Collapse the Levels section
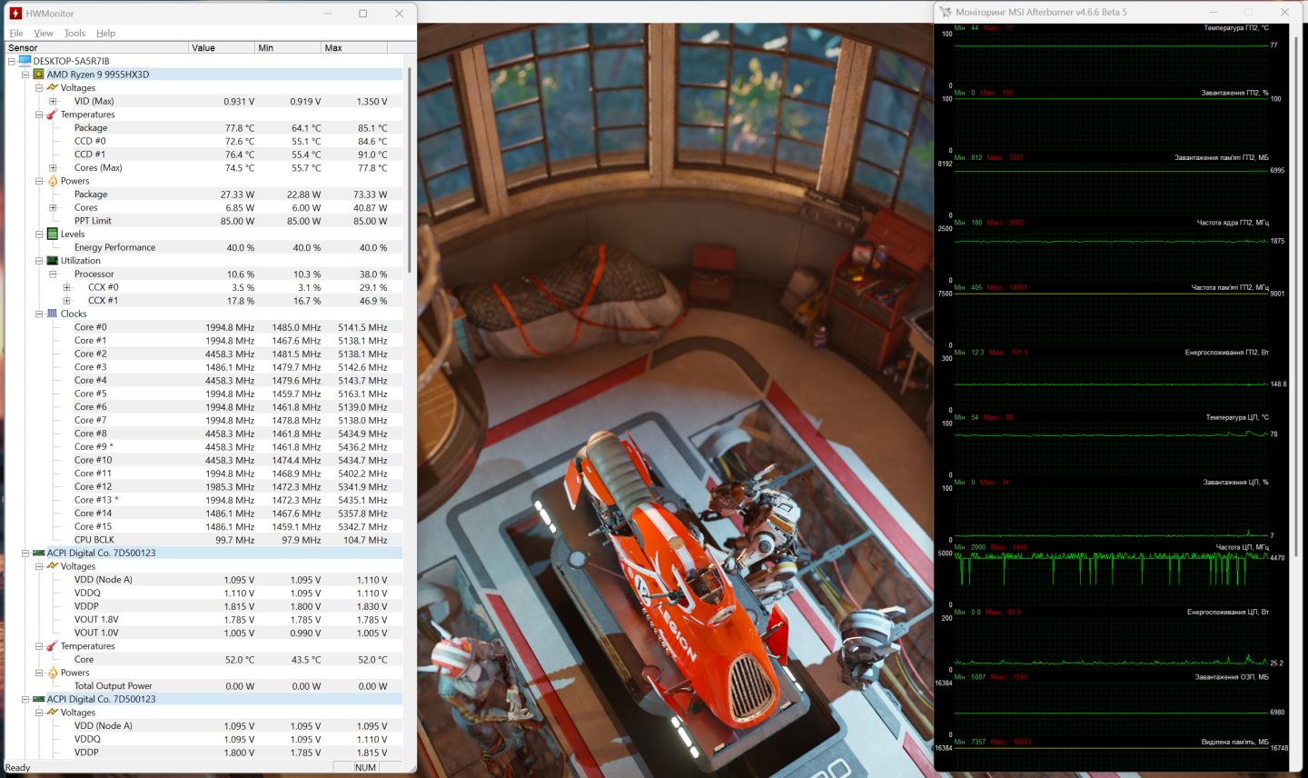1308x778 pixels. tap(39, 234)
